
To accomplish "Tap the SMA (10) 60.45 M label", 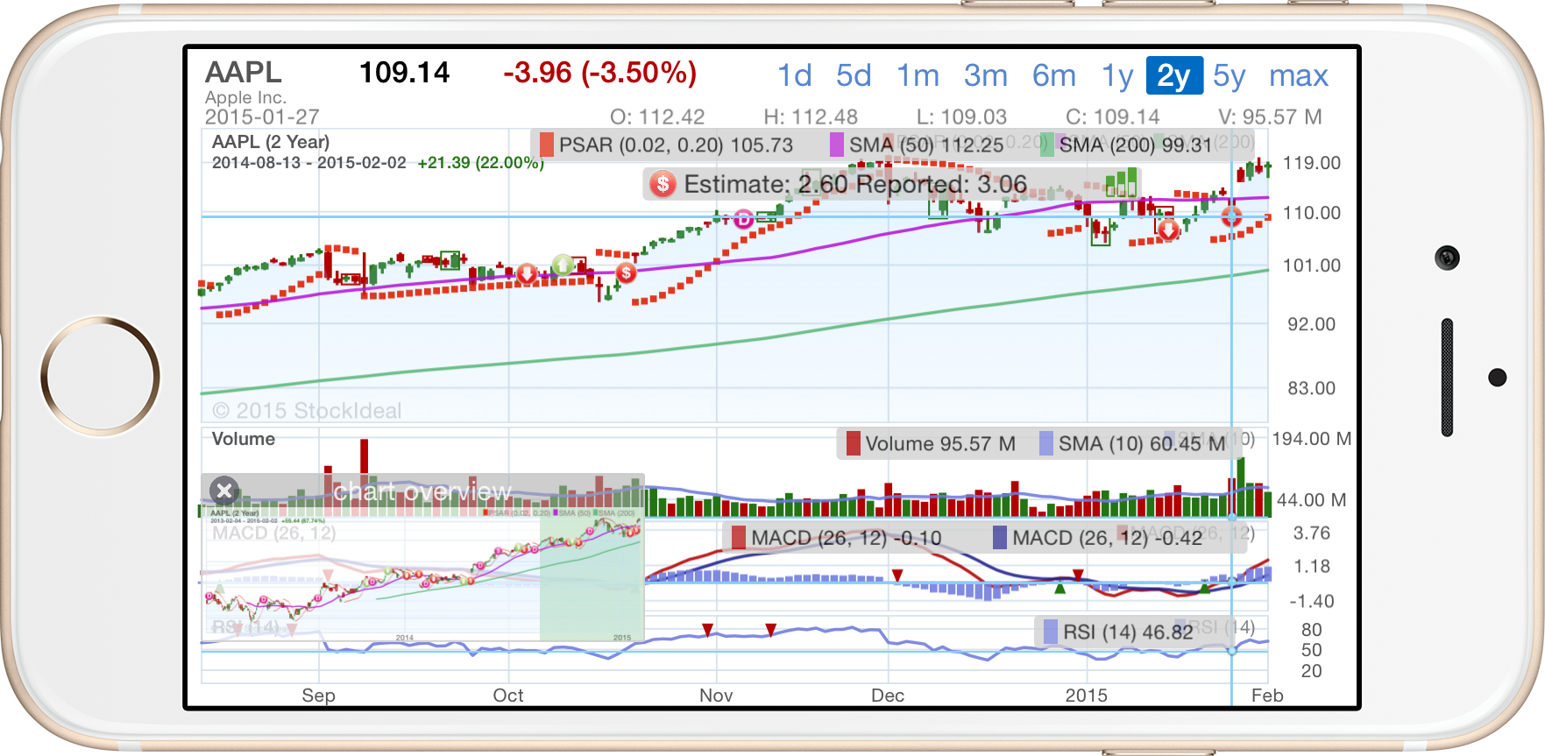I will pos(1142,443).
